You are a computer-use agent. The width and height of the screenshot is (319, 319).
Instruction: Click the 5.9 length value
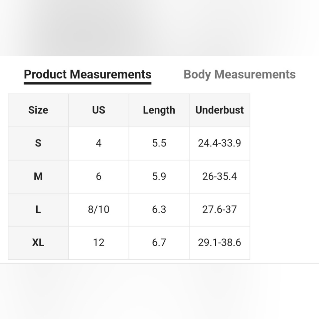[159, 176]
